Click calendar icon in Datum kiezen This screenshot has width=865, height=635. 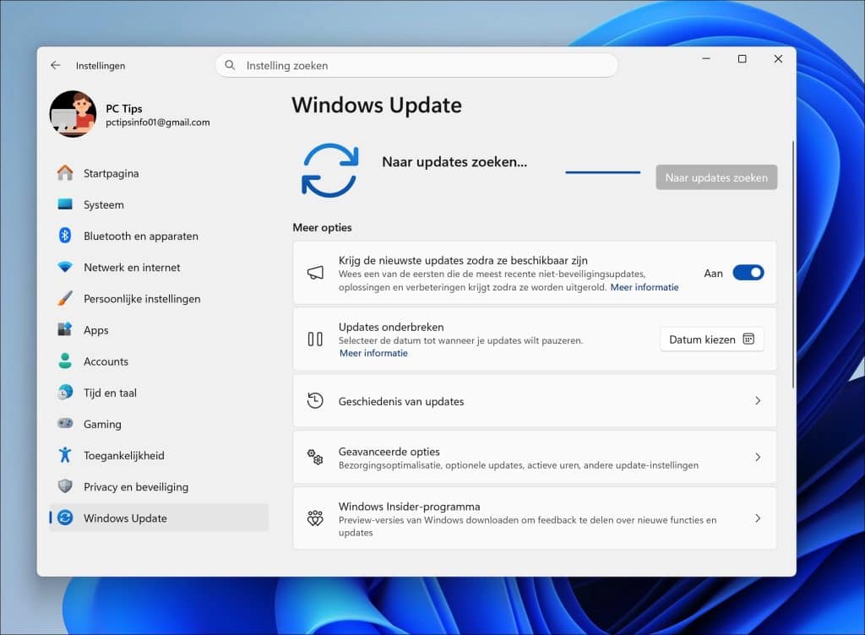(x=748, y=339)
